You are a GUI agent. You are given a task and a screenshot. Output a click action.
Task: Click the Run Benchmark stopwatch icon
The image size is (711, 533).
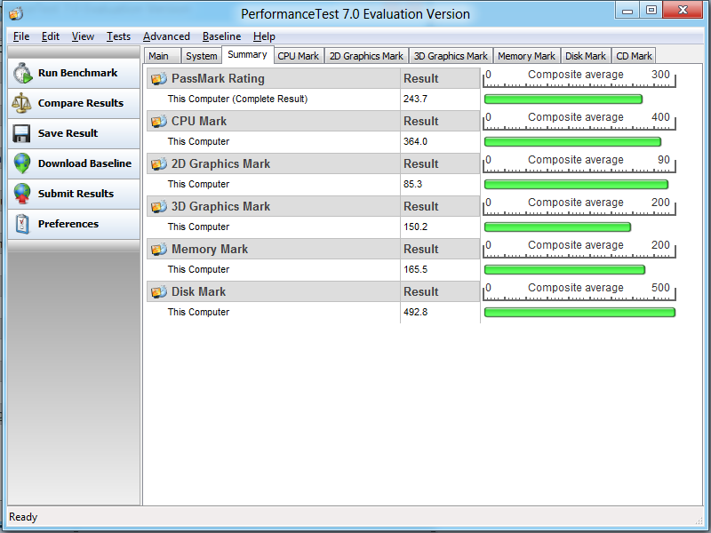pyautogui.click(x=23, y=73)
